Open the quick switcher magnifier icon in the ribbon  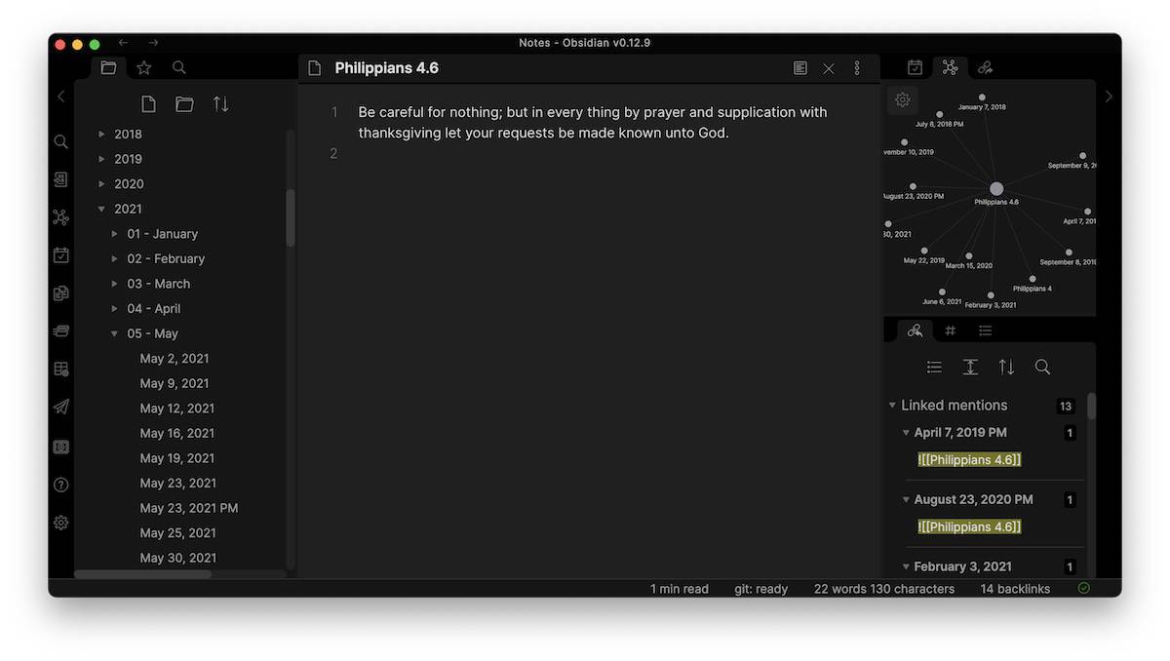pyautogui.click(x=60, y=142)
